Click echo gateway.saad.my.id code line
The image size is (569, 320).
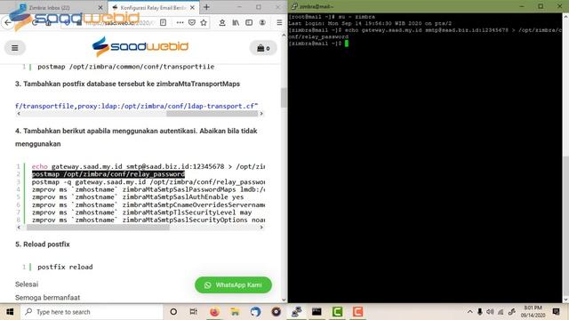(148, 166)
